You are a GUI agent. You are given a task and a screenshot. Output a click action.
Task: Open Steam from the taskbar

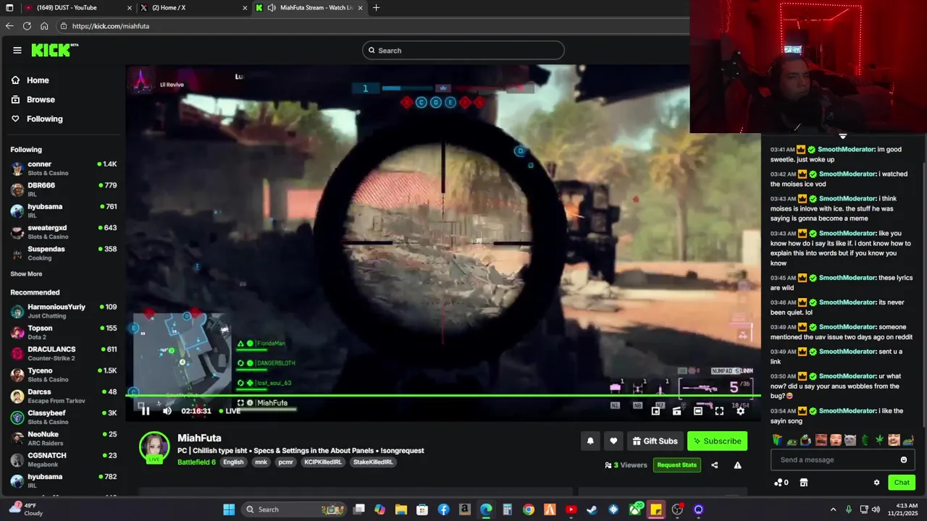[592, 509]
